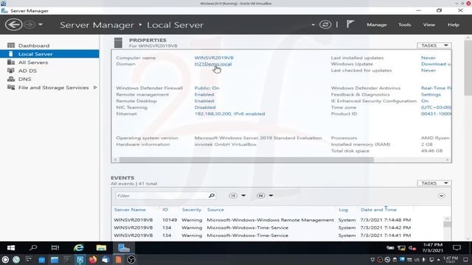Open Properties TASKS dropdown
Viewport: 472px width, 265px height.
click(x=434, y=46)
